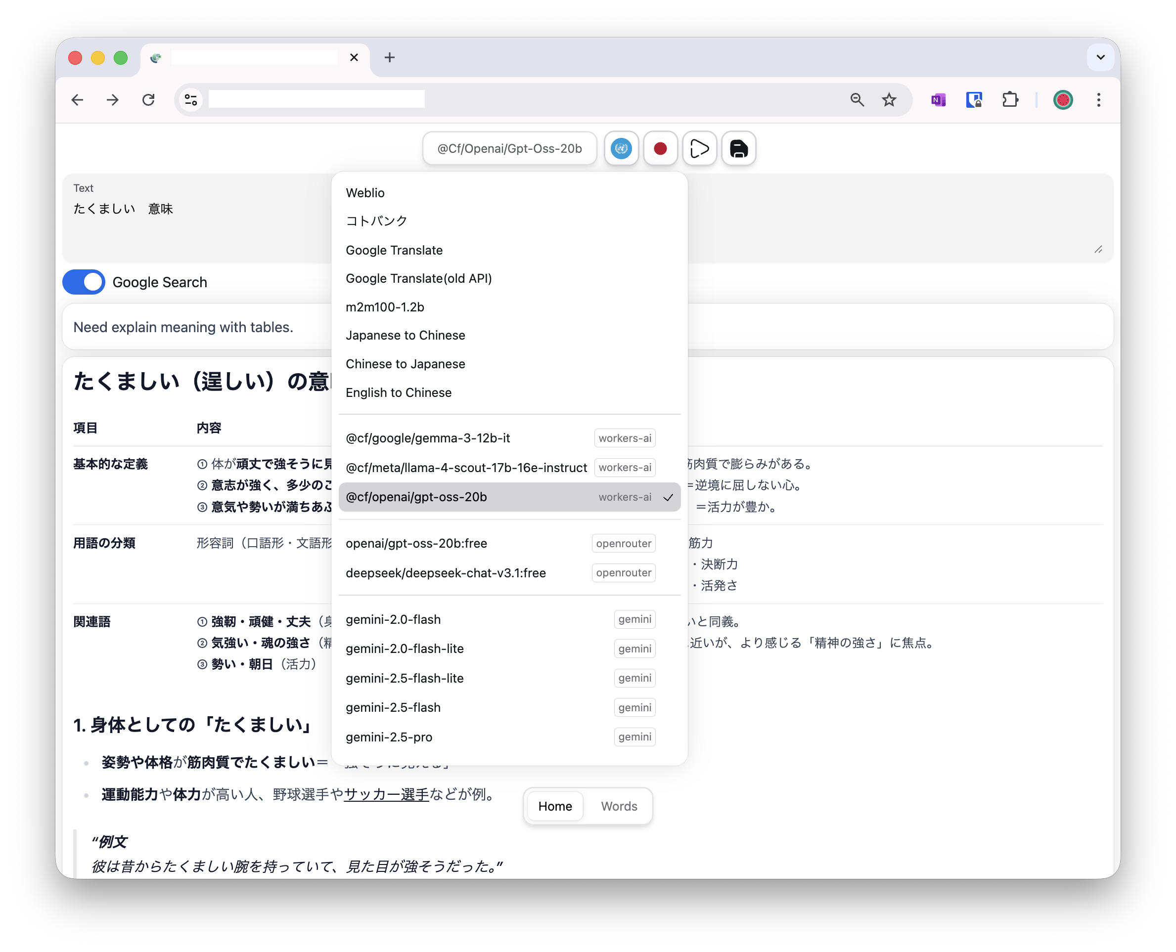
Task: Open the browser extensions puzzle icon
Action: tap(1010, 100)
